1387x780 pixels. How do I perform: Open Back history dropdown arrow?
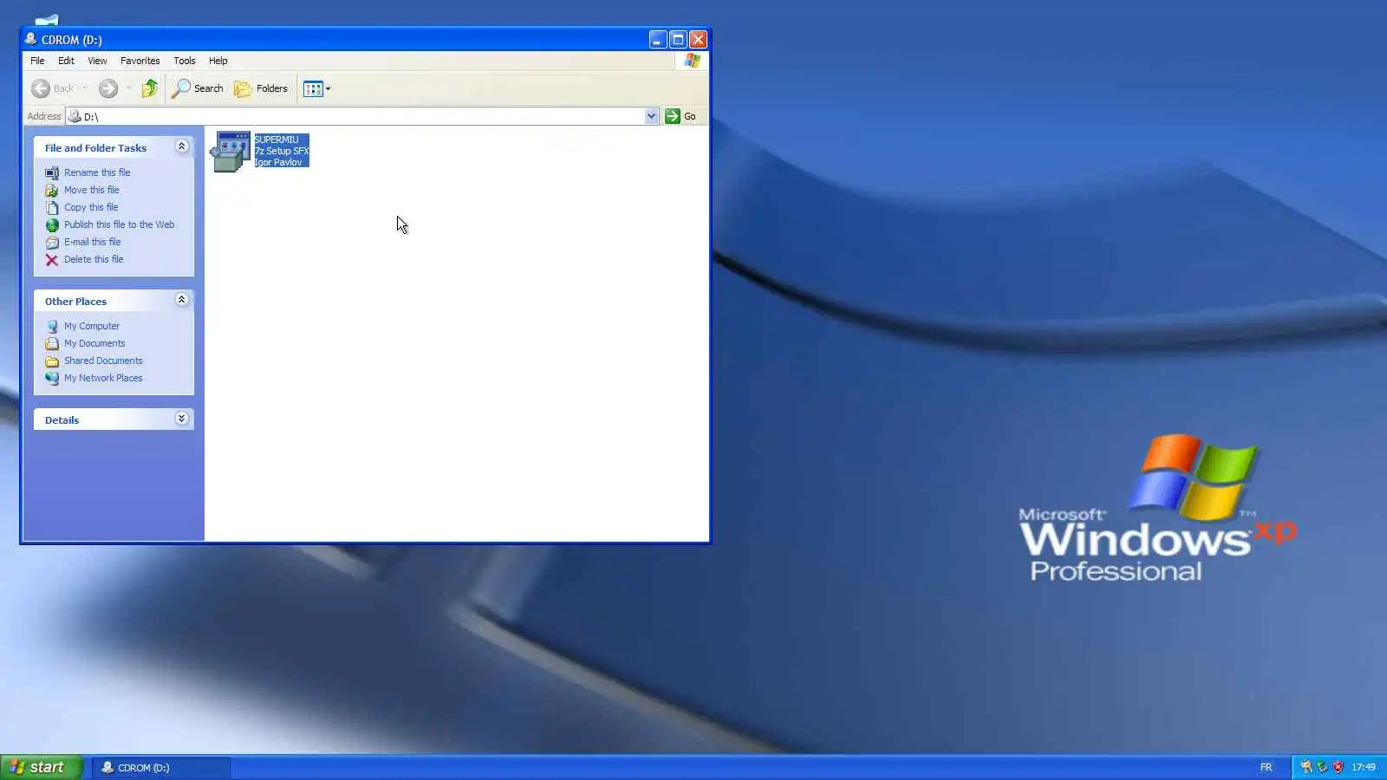pyautogui.click(x=84, y=88)
